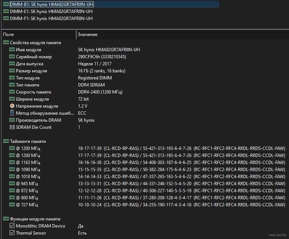Click the icon beside 'Метод обнаружения ошиб...'

pyautogui.click(x=12, y=113)
